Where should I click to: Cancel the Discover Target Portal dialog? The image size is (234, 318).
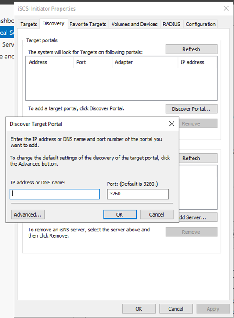pyautogui.click(x=157, y=215)
